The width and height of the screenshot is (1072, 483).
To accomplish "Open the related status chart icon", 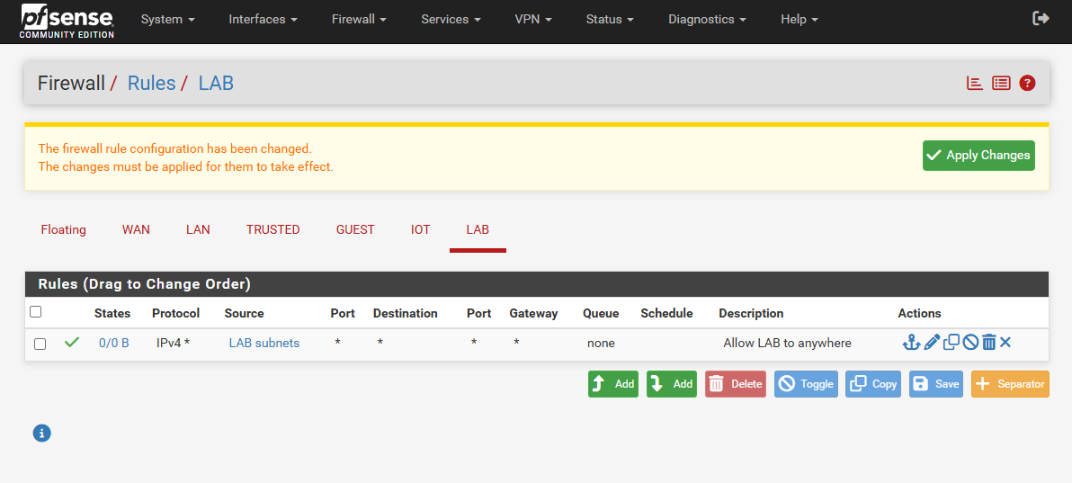I will [974, 84].
